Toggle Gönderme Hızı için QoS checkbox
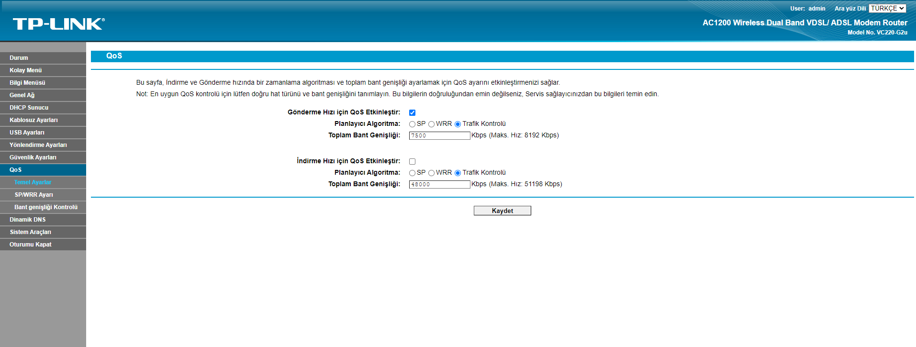Viewport: 916px width, 347px height. 412,112
